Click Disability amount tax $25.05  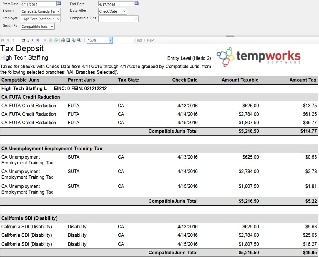point(310,235)
